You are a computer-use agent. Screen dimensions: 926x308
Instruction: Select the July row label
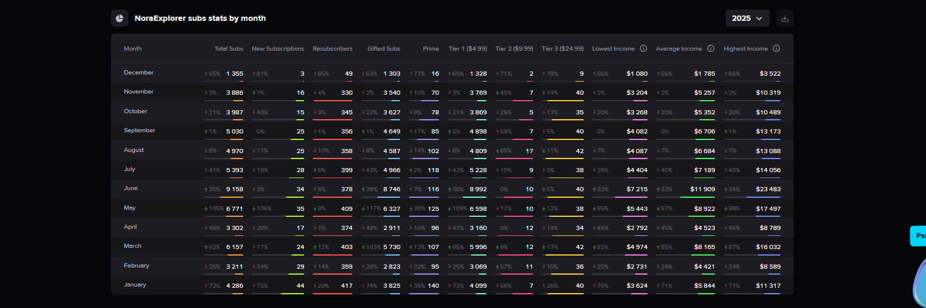click(129, 169)
